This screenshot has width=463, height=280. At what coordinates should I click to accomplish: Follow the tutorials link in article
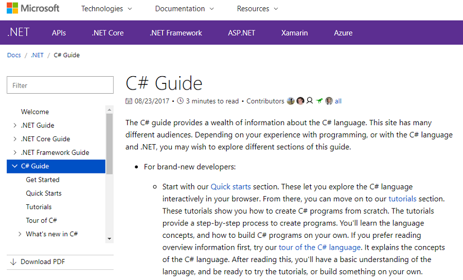coord(402,199)
